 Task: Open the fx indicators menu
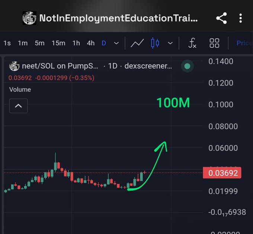(x=192, y=43)
